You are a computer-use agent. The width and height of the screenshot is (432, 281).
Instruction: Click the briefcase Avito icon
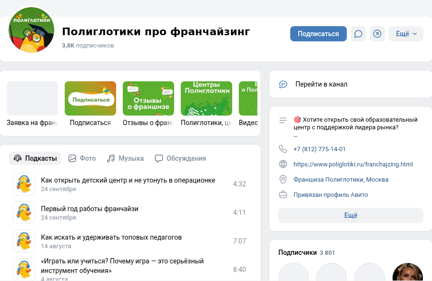click(x=283, y=194)
